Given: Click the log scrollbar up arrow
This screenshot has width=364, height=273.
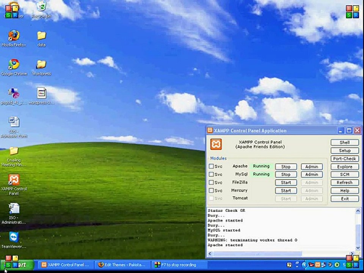Looking at the screenshot, I should point(358,211).
